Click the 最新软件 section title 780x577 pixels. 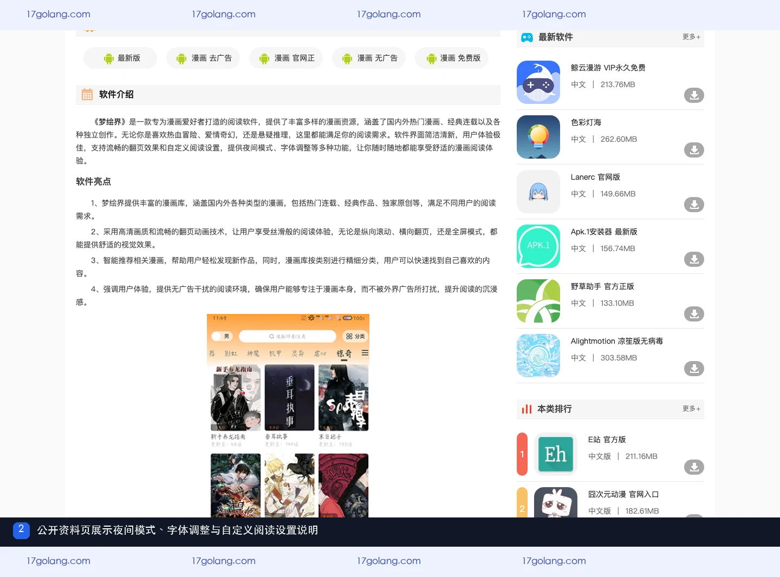556,37
